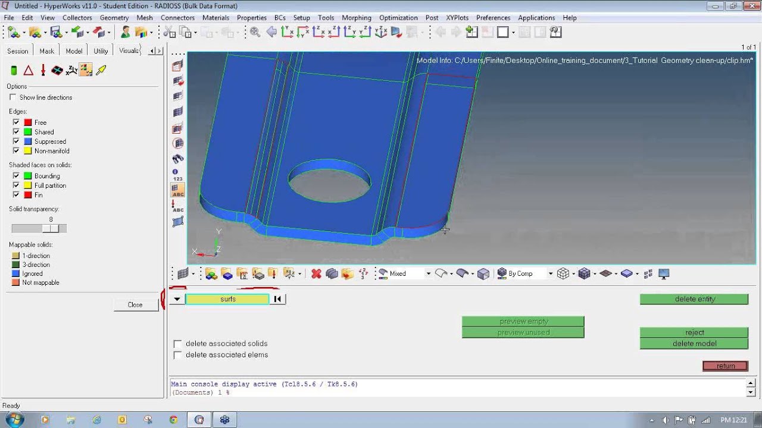Click the delete entity button
762x428 pixels.
tap(694, 299)
